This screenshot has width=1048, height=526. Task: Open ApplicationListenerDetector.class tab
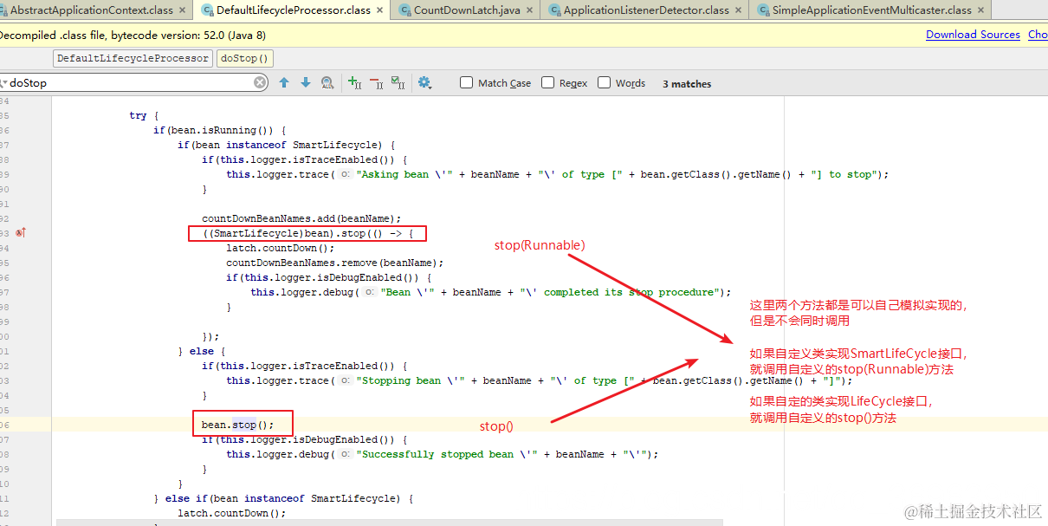pos(645,10)
